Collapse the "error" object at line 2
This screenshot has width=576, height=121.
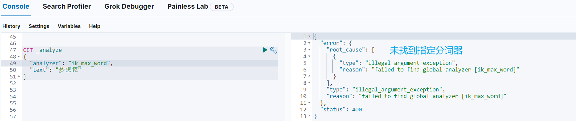309,43
